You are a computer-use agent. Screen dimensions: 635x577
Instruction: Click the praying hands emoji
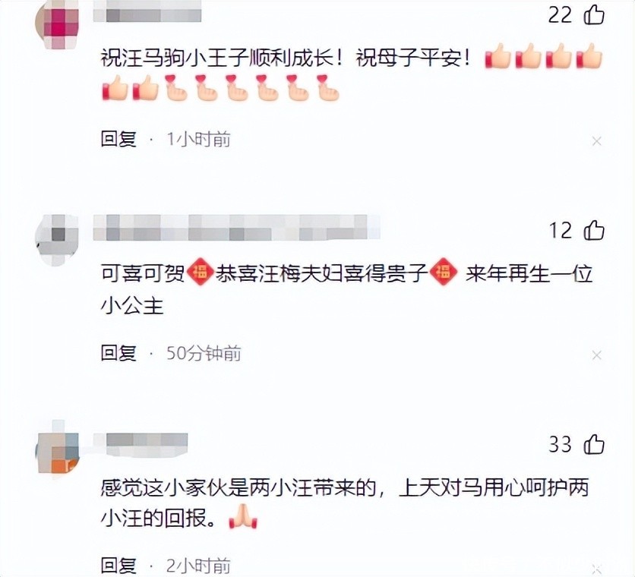coord(243,517)
